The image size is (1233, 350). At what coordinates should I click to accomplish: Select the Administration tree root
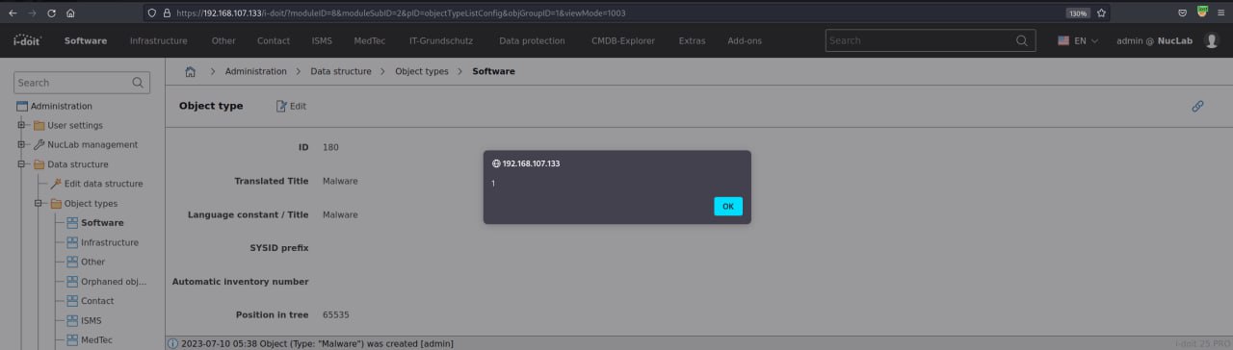(x=62, y=106)
